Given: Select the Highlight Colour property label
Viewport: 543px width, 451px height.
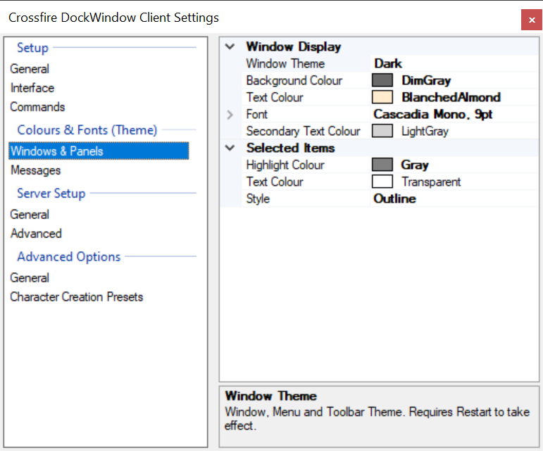Looking at the screenshot, I should [285, 165].
